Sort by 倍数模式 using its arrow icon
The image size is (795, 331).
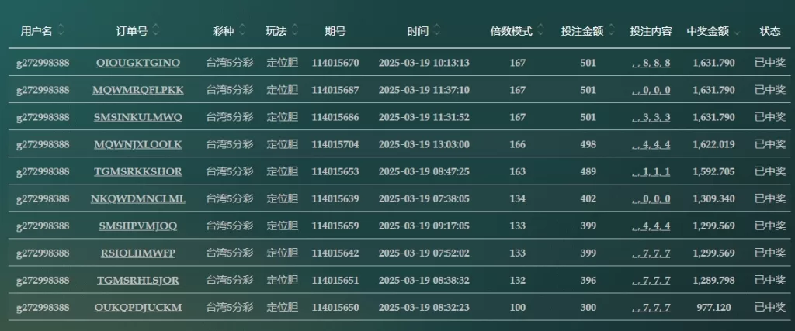click(540, 30)
